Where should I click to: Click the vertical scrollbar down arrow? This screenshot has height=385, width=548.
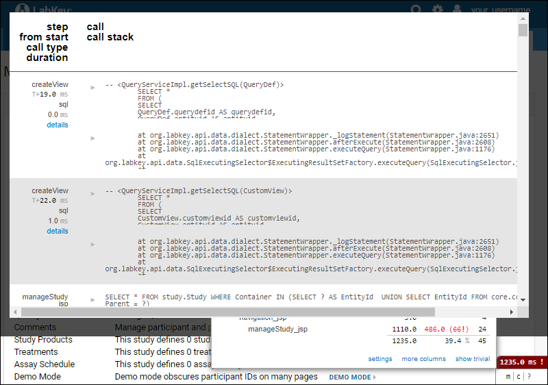(x=523, y=300)
